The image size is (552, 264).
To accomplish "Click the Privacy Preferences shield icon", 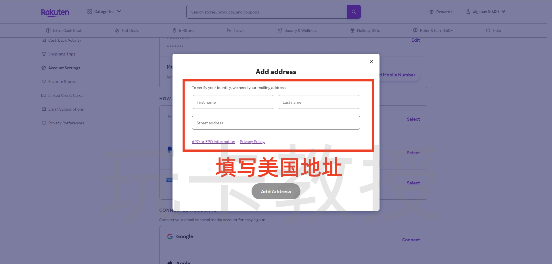I will point(44,123).
